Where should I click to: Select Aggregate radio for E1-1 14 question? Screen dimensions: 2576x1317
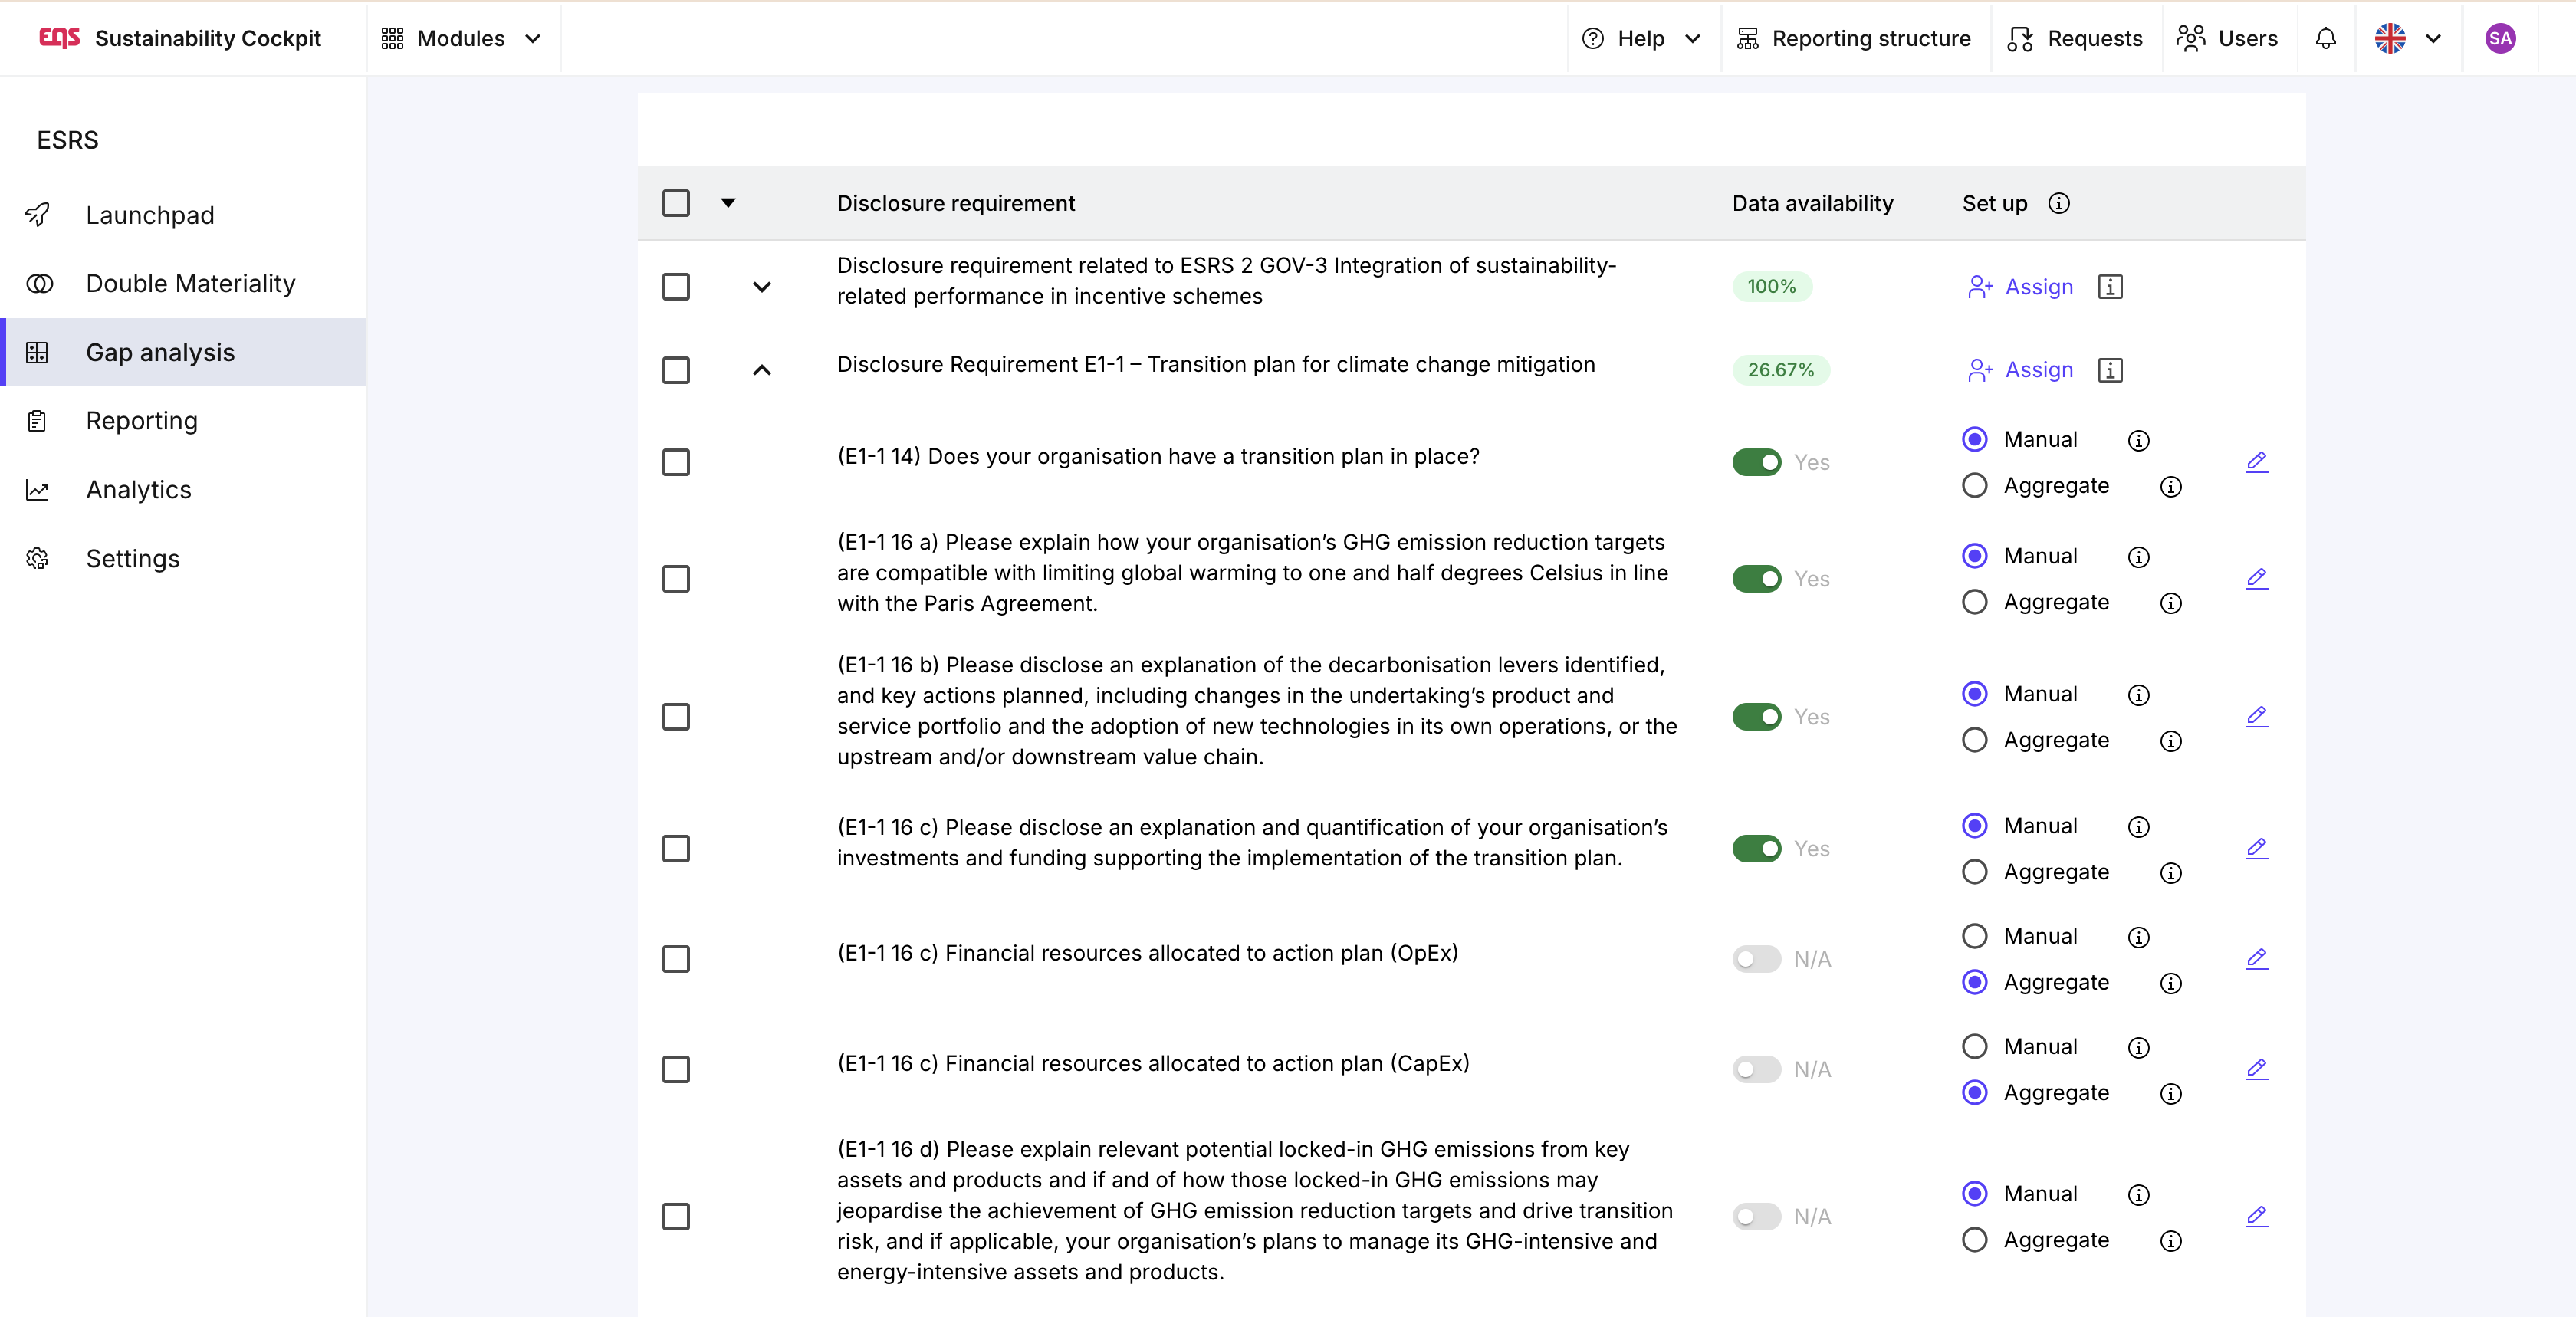(1974, 486)
